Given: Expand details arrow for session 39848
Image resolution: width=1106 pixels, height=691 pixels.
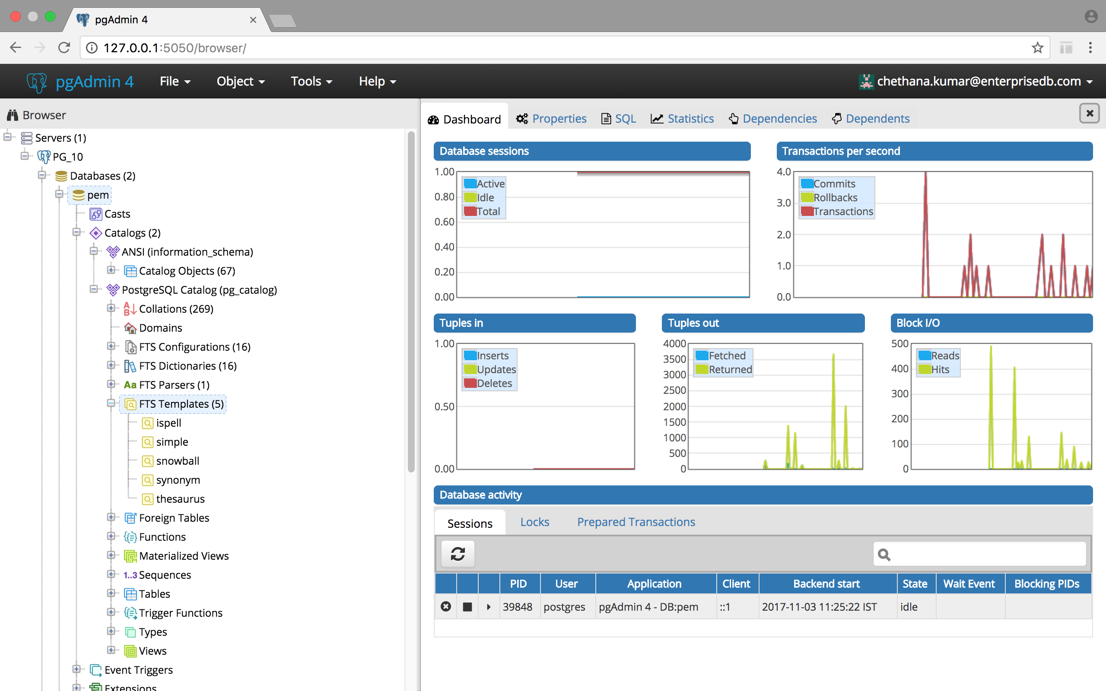Looking at the screenshot, I should coord(489,607).
